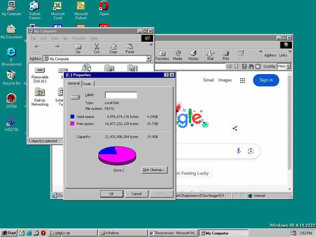Screen dimensions: 316x237
Task: Click the Print button in the browser toolbar
Action: (x=226, y=56)
